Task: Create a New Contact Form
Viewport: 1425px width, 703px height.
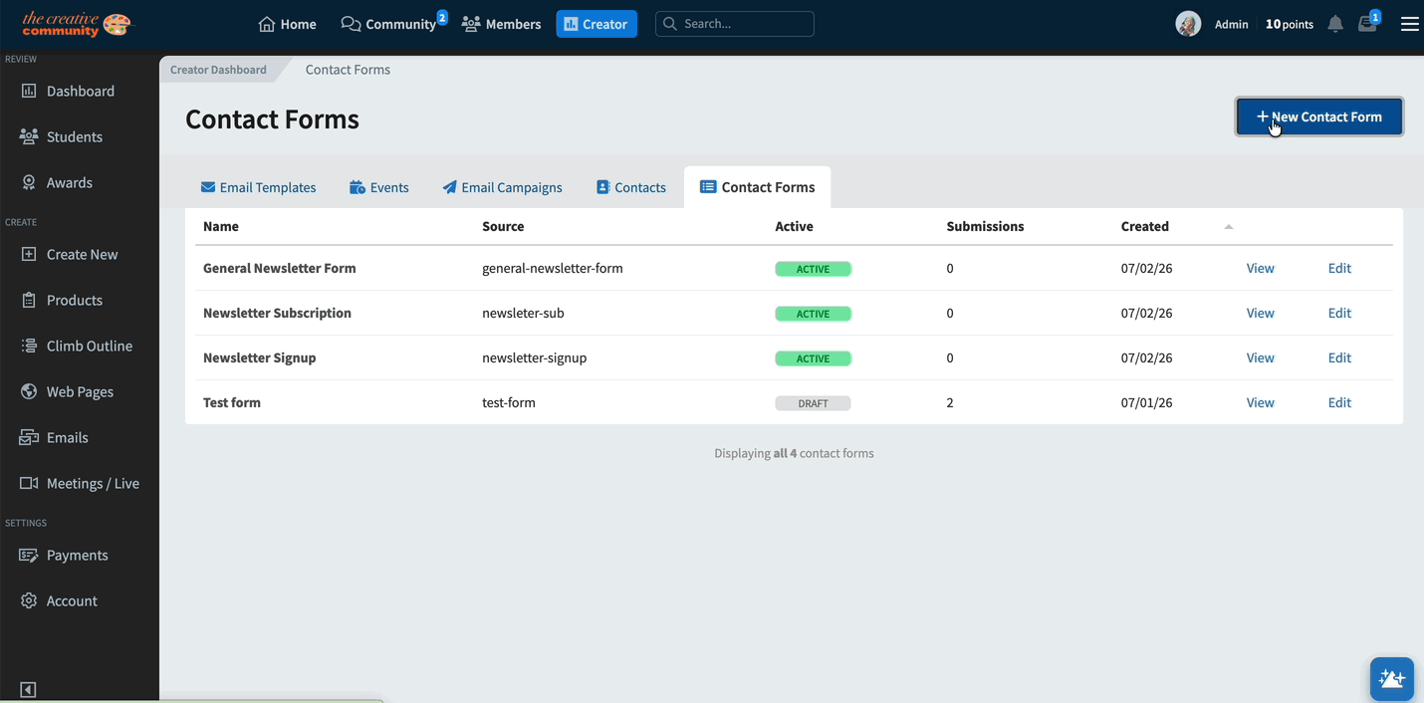Action: click(1319, 117)
